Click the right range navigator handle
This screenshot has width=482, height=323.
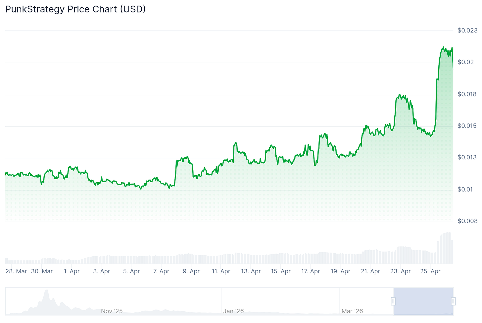tap(453, 301)
